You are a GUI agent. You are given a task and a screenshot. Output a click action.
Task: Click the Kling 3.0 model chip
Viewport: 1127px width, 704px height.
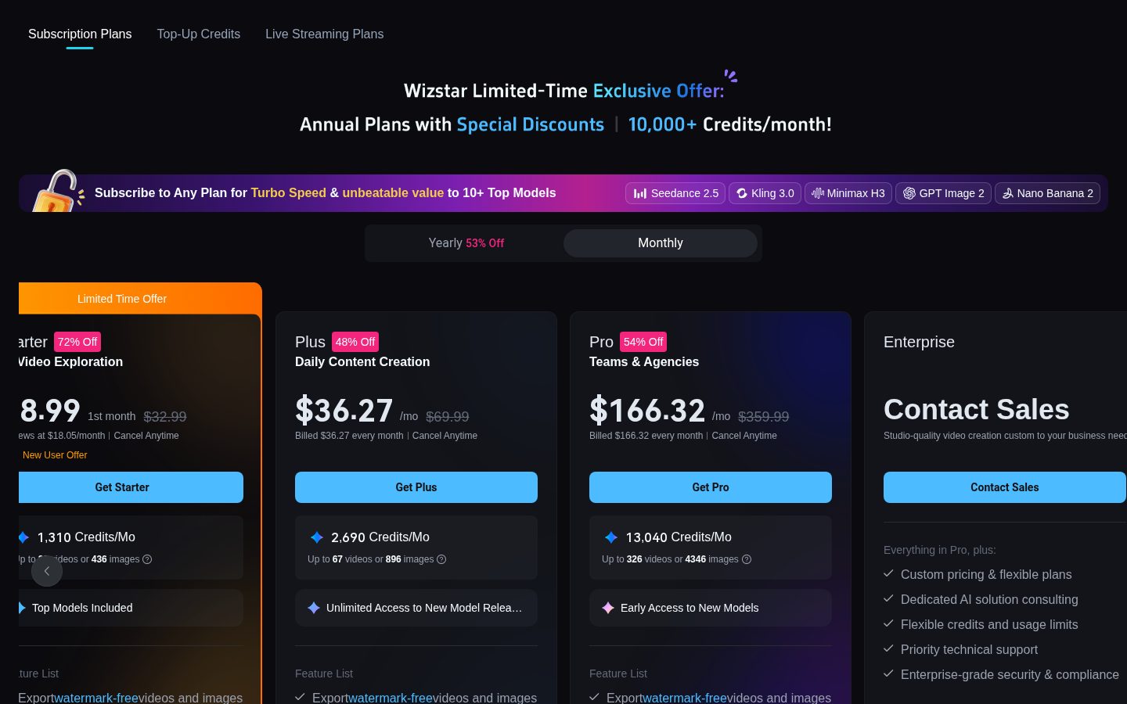pyautogui.click(x=765, y=193)
